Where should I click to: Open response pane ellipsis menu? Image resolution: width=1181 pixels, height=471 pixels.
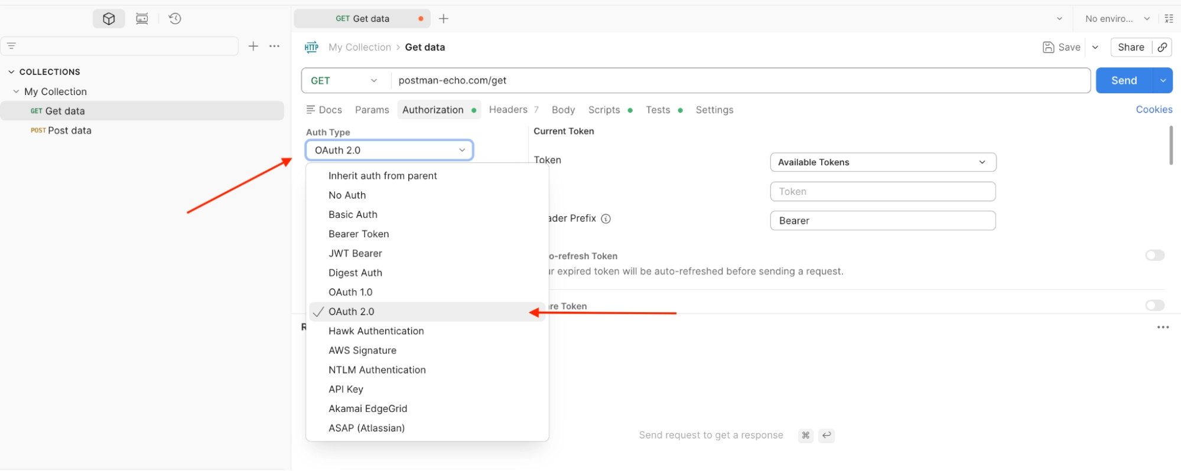tap(1163, 328)
